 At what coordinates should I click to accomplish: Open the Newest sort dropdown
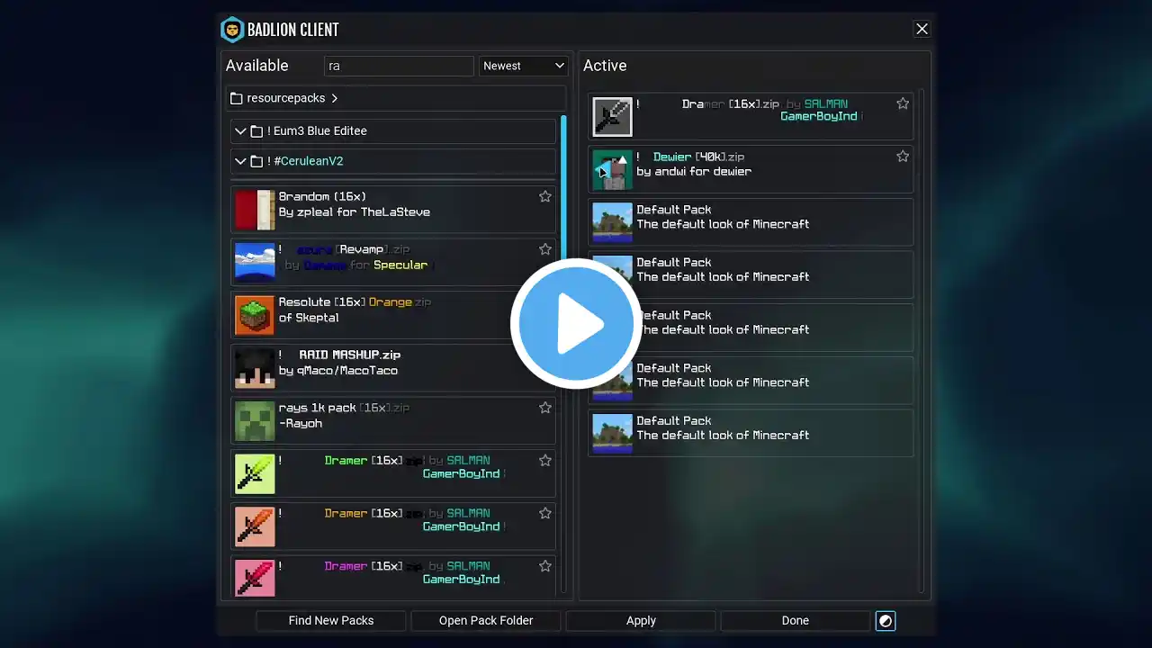523,66
